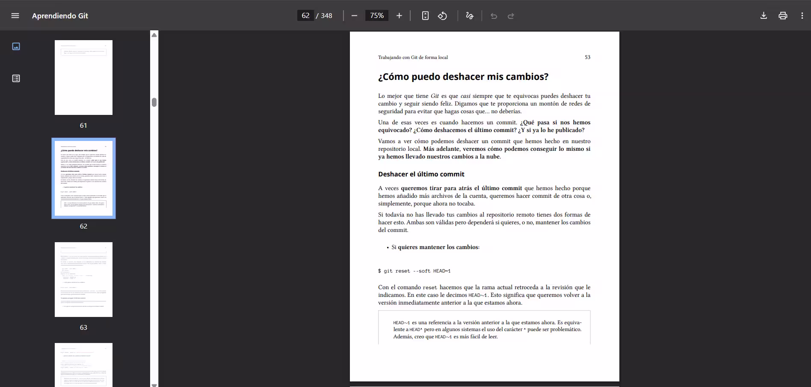Open page 64 from its thumbnail

(x=83, y=367)
